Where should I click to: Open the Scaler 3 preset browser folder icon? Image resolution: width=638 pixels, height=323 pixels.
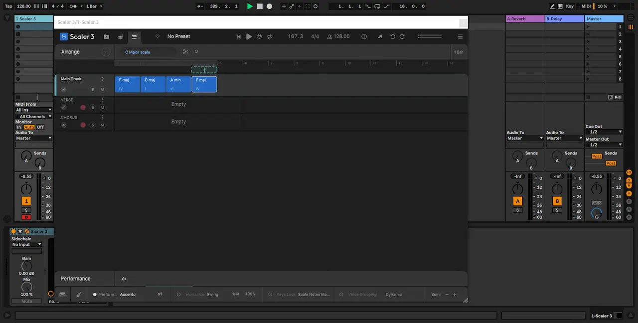[x=106, y=36]
